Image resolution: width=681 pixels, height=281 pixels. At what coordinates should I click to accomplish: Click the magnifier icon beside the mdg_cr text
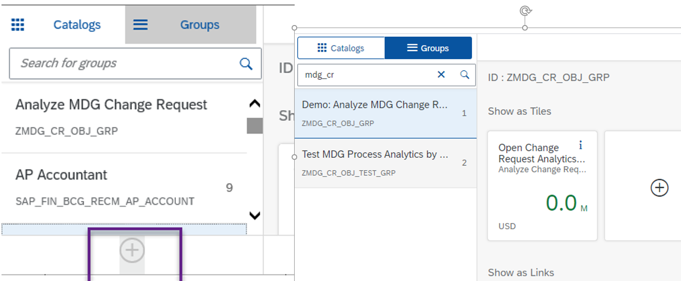(x=465, y=75)
